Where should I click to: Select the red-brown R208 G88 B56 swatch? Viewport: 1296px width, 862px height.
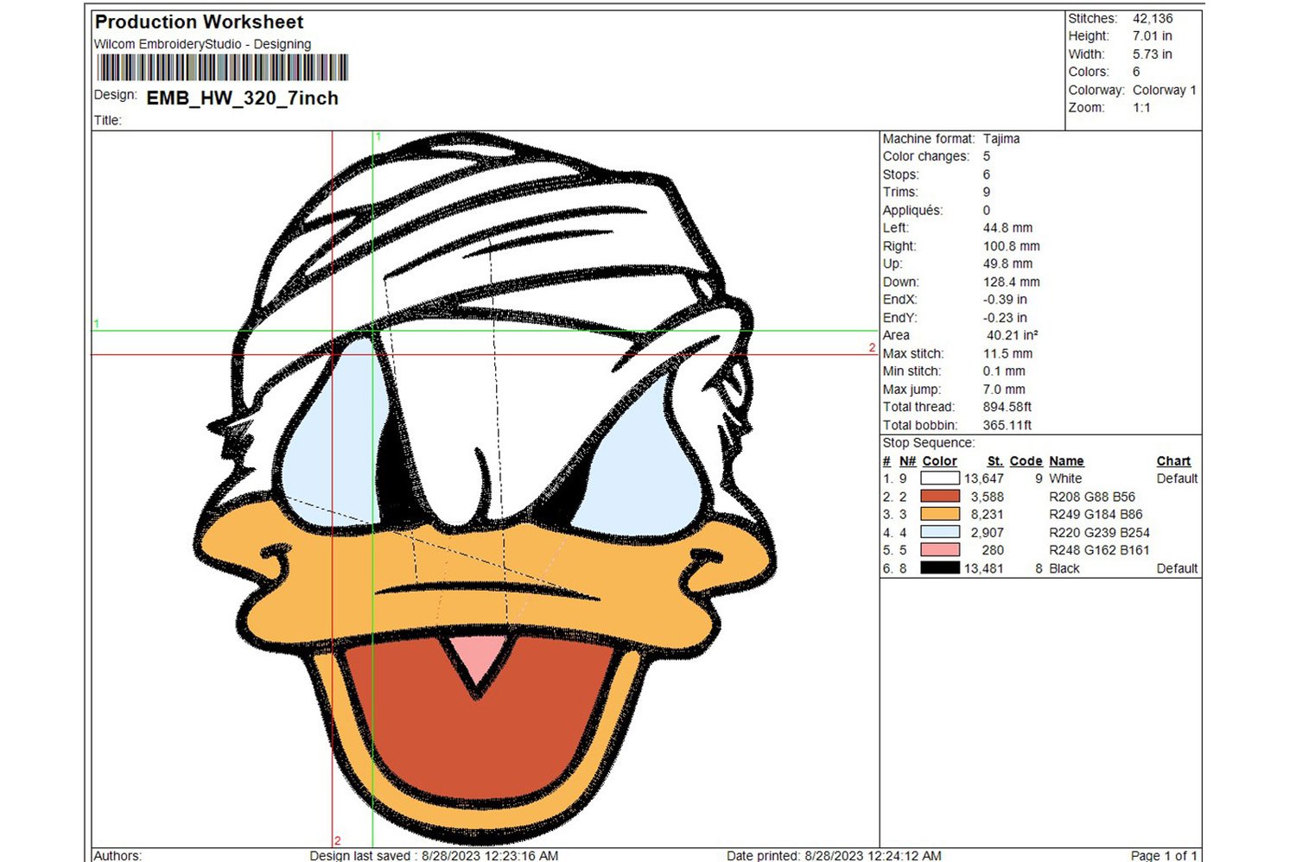[x=940, y=497]
